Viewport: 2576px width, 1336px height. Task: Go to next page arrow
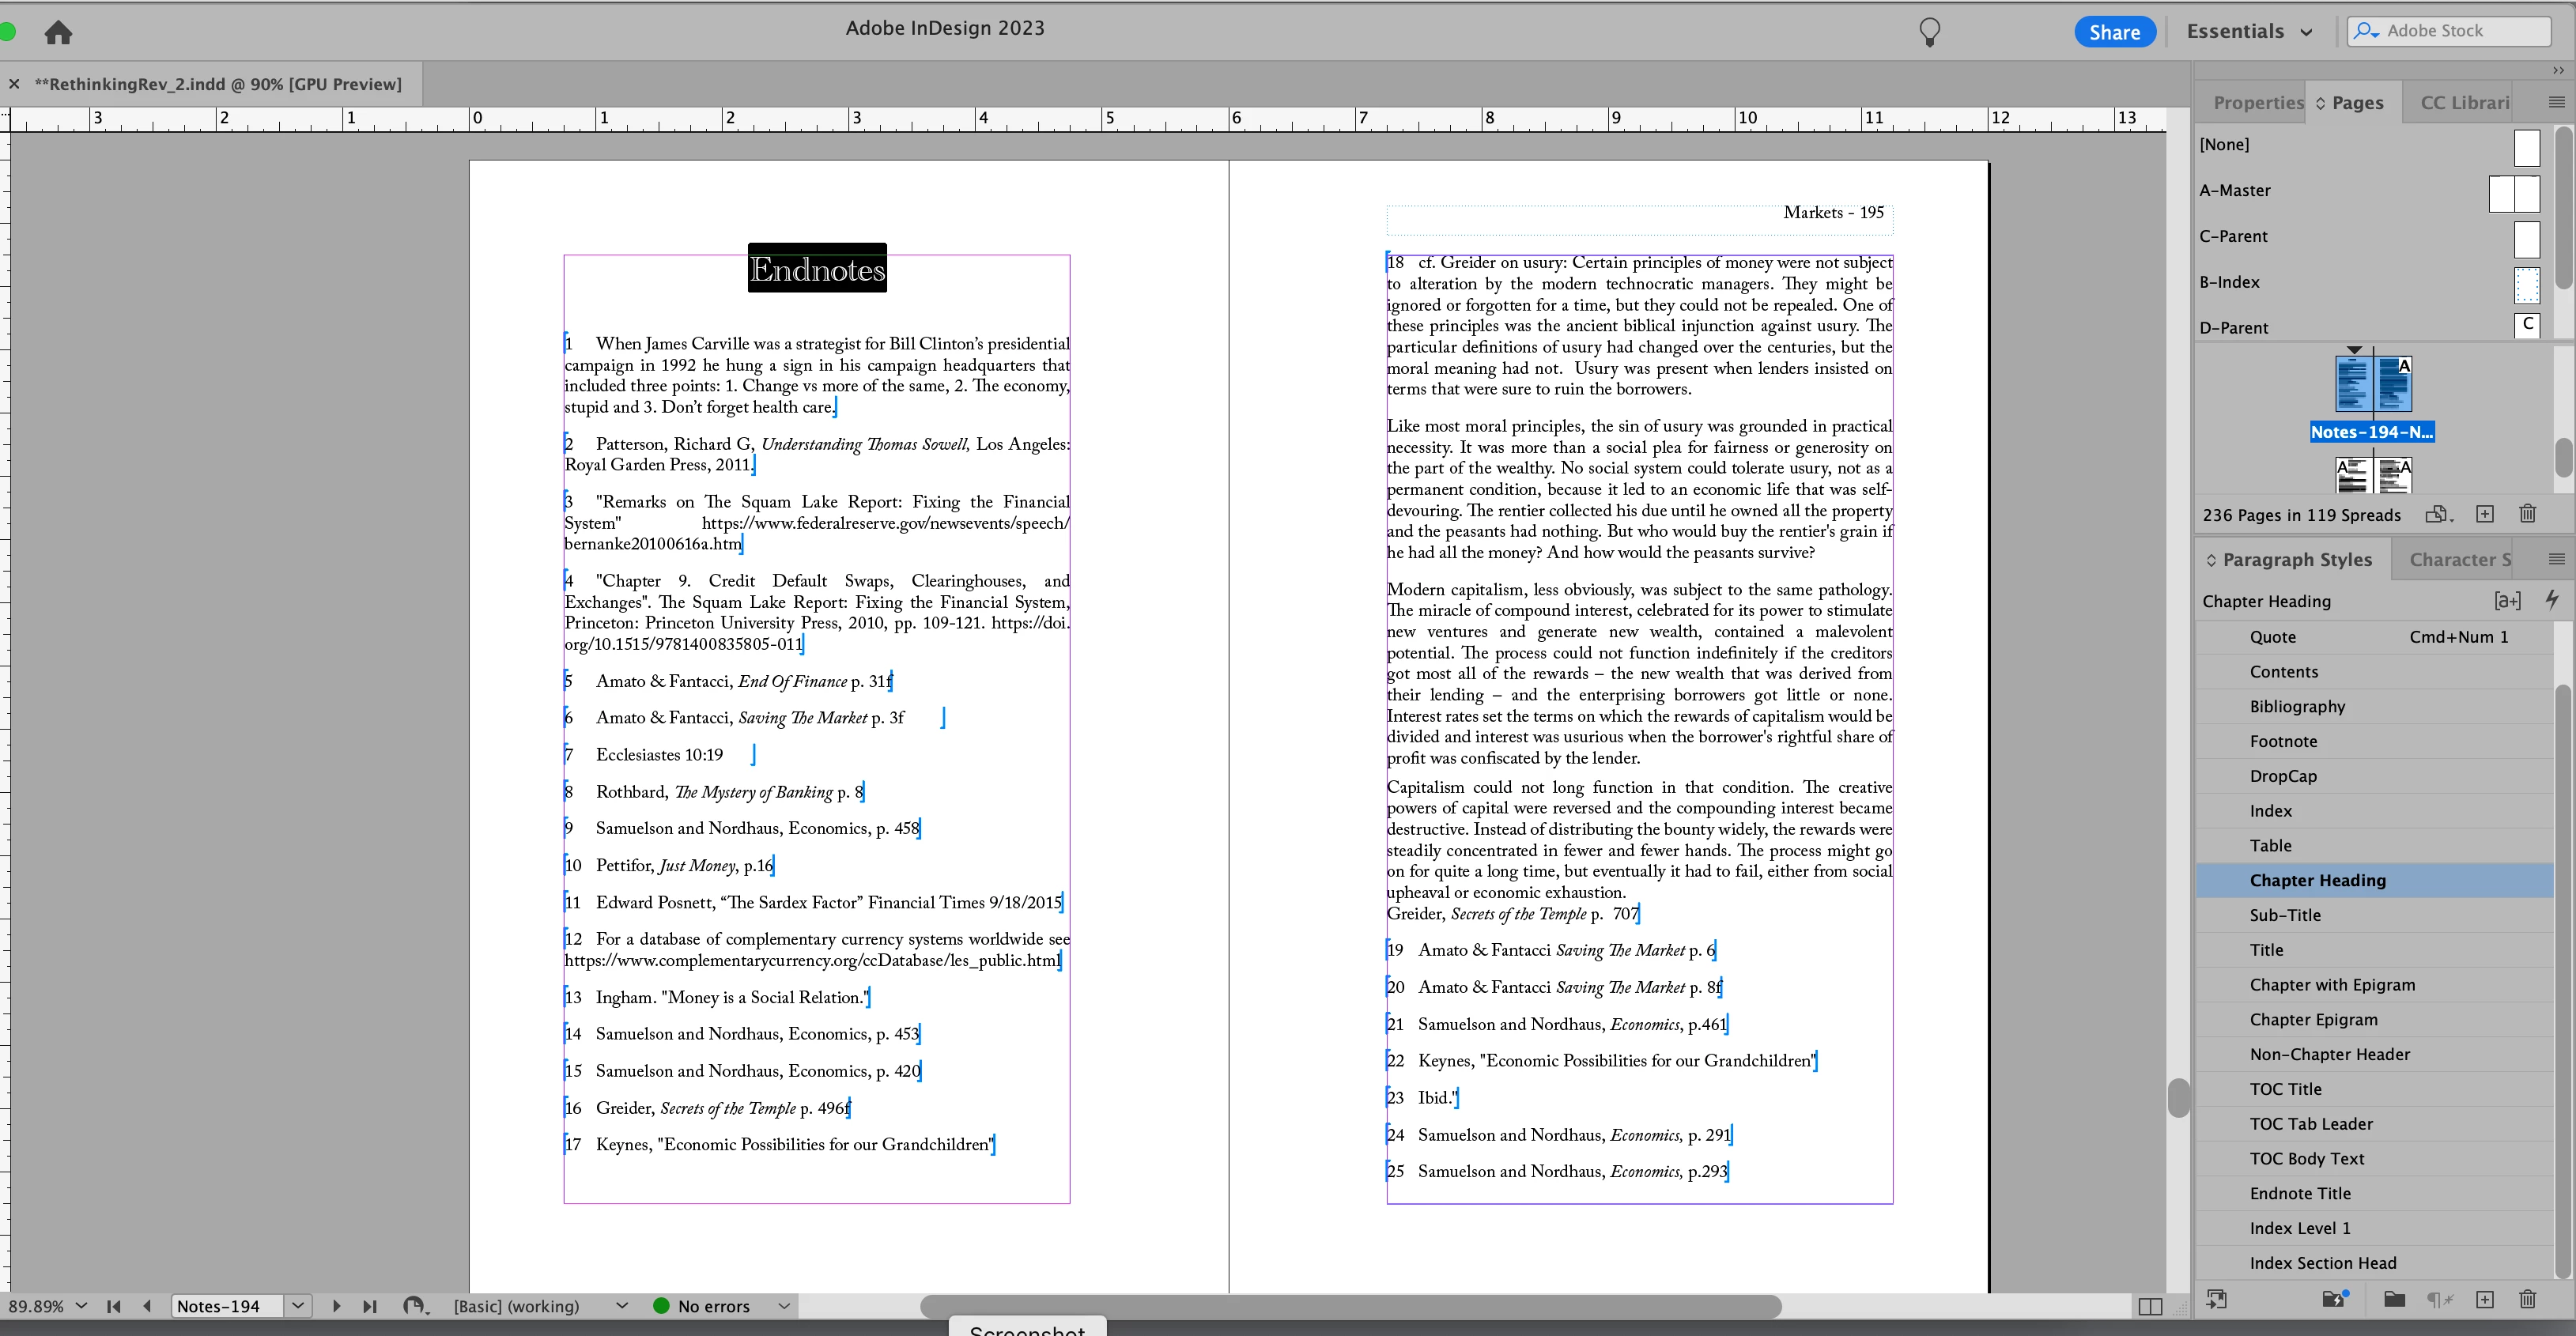coord(336,1306)
